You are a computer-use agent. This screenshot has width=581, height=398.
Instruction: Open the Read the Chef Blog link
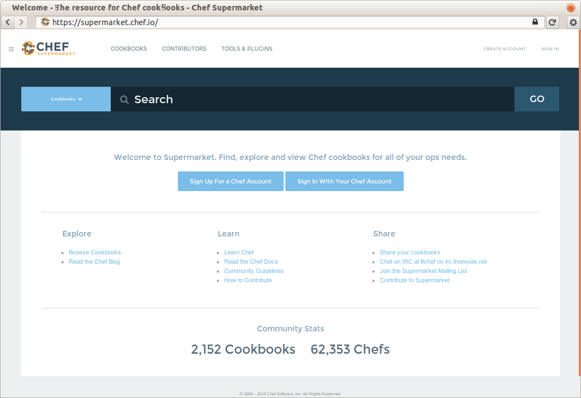[94, 262]
